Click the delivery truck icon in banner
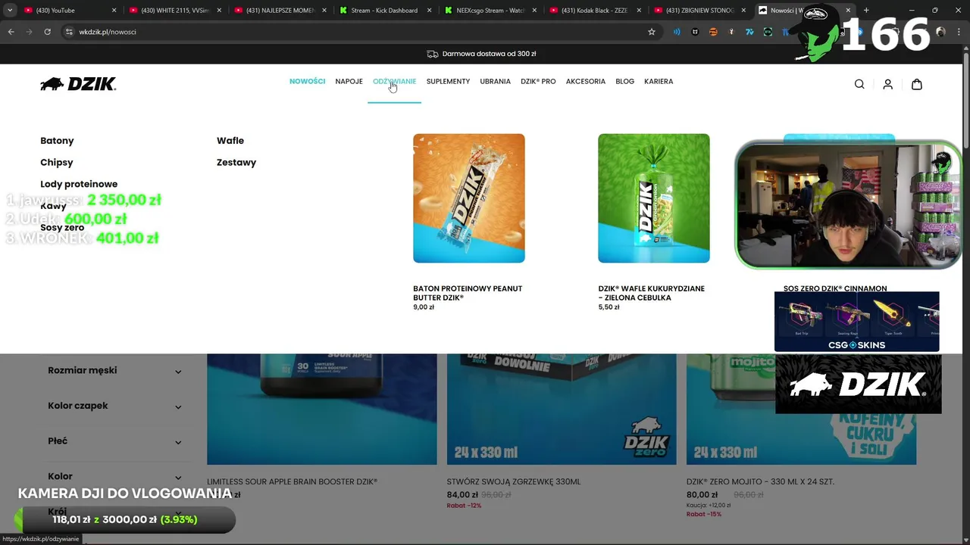The image size is (970, 545). click(433, 54)
